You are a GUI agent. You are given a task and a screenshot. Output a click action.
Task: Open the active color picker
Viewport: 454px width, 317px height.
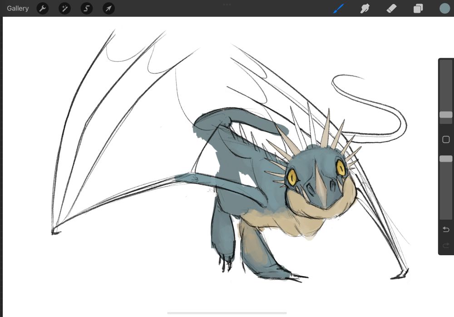pyautogui.click(x=445, y=9)
